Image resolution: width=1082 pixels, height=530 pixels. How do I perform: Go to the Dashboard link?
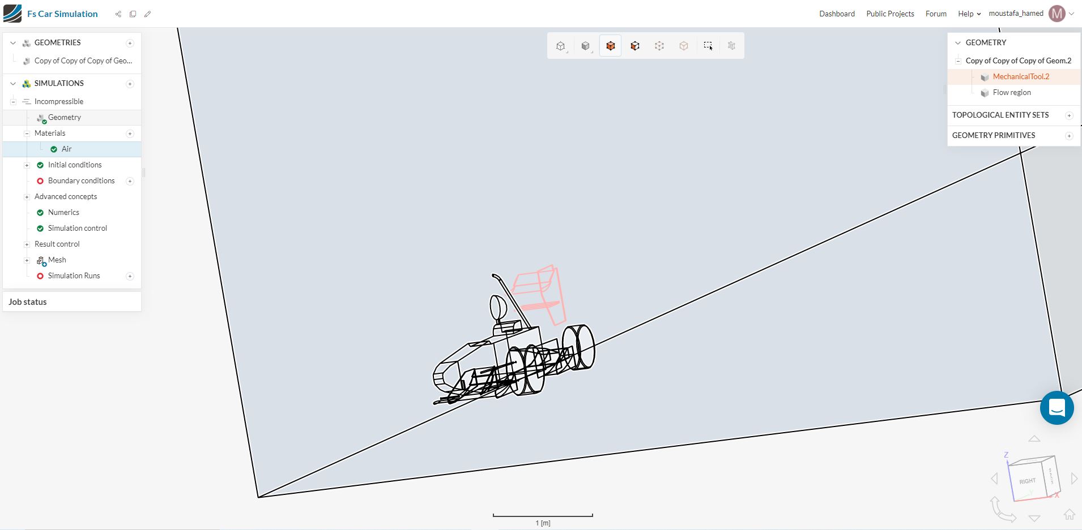pyautogui.click(x=836, y=14)
